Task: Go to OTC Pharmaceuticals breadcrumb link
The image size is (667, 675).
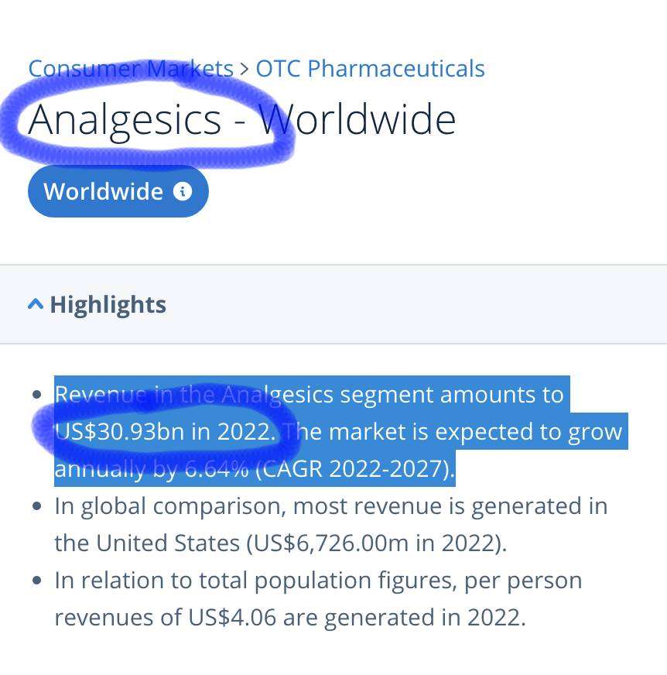Action: coord(370,68)
